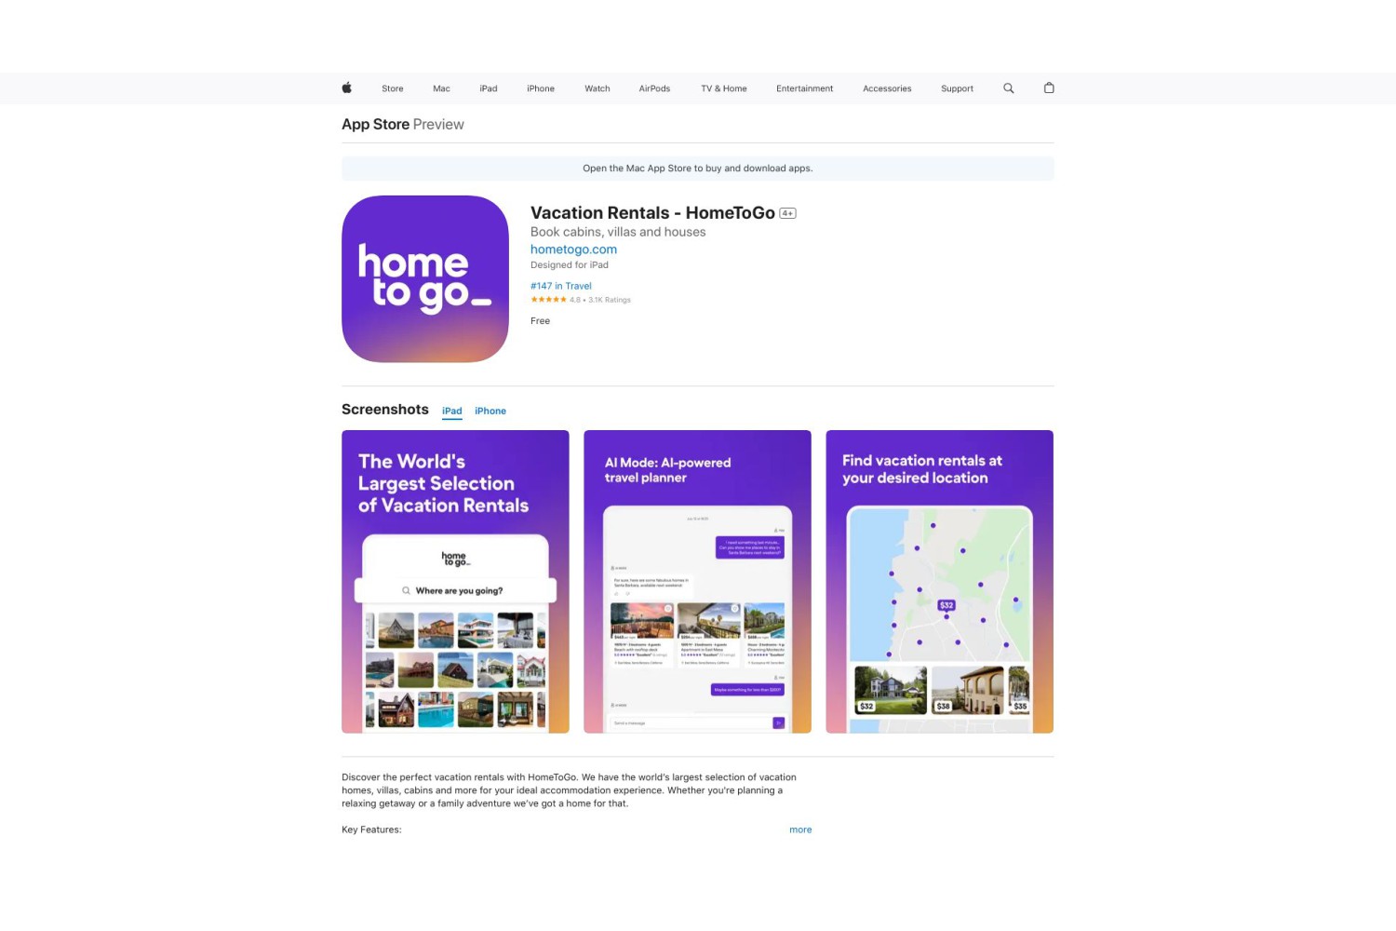Open the search magnifier icon
Screen dimensions: 1396x931
1008,88
